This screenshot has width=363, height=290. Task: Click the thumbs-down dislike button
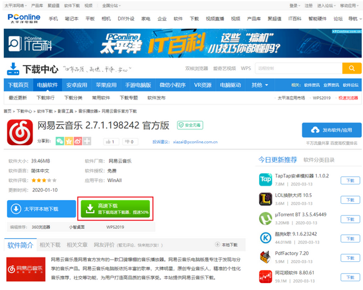click(130, 141)
